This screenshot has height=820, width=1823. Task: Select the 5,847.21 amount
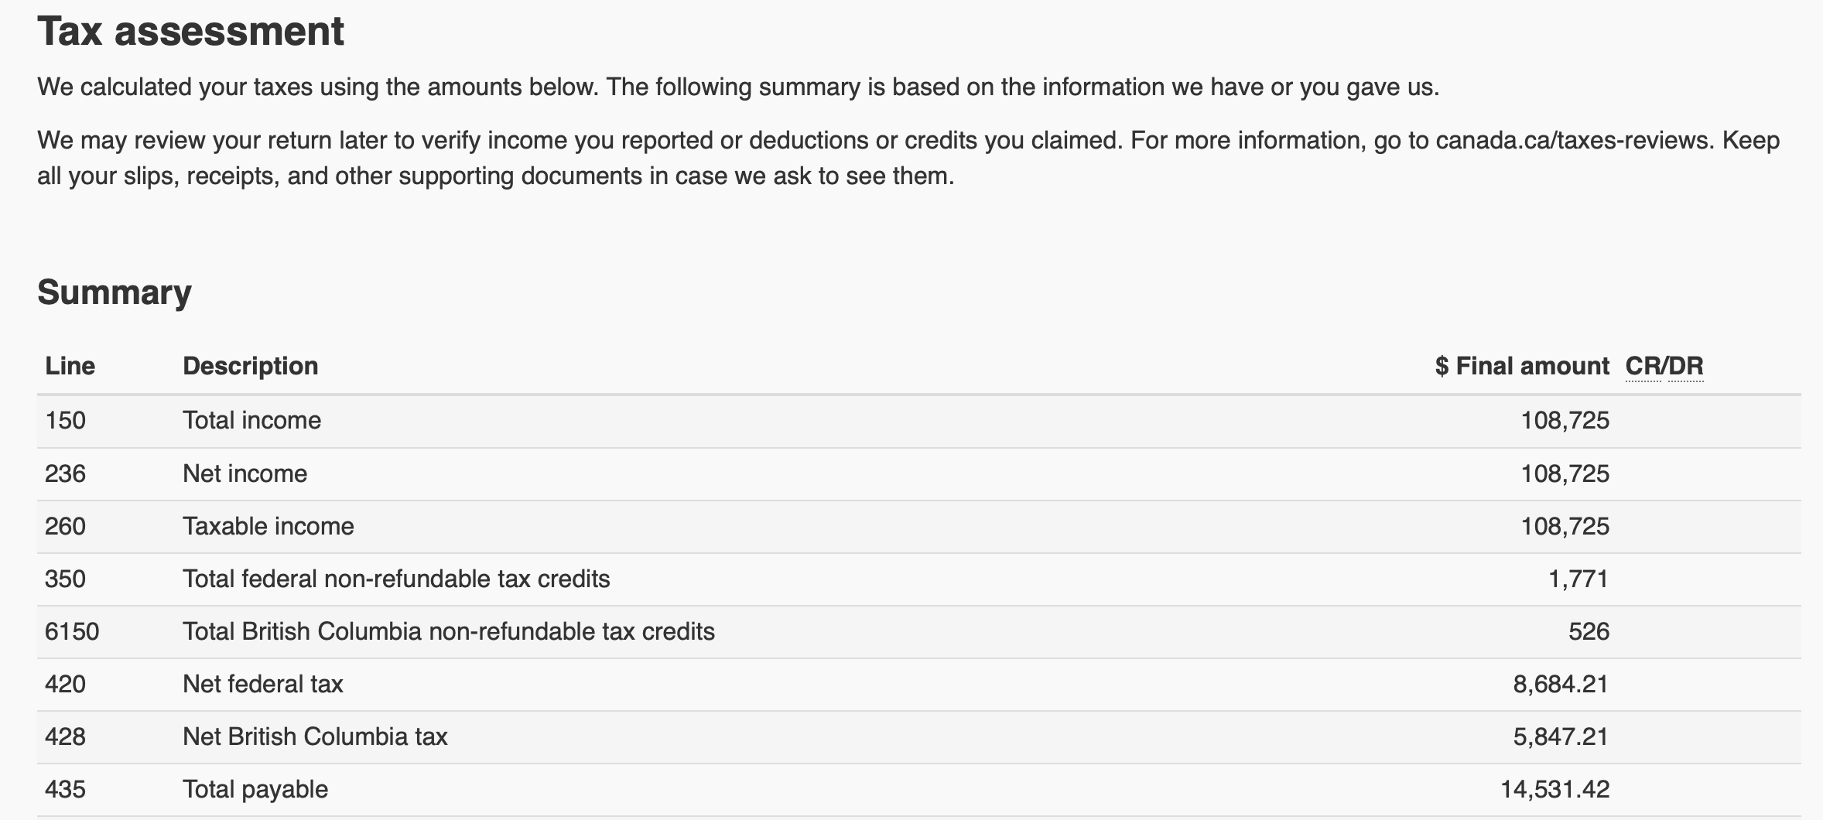coord(1560,736)
